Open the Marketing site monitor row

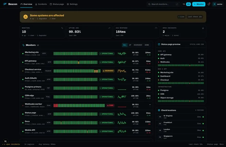pos(86,54)
